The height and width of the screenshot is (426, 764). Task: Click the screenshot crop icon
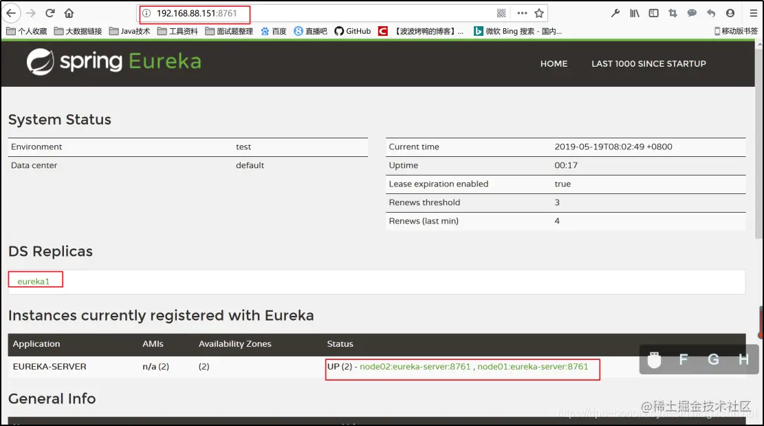(x=673, y=13)
